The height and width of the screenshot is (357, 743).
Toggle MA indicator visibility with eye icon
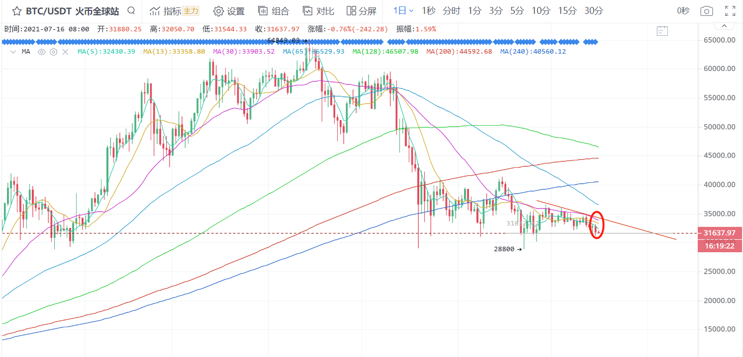pos(42,52)
